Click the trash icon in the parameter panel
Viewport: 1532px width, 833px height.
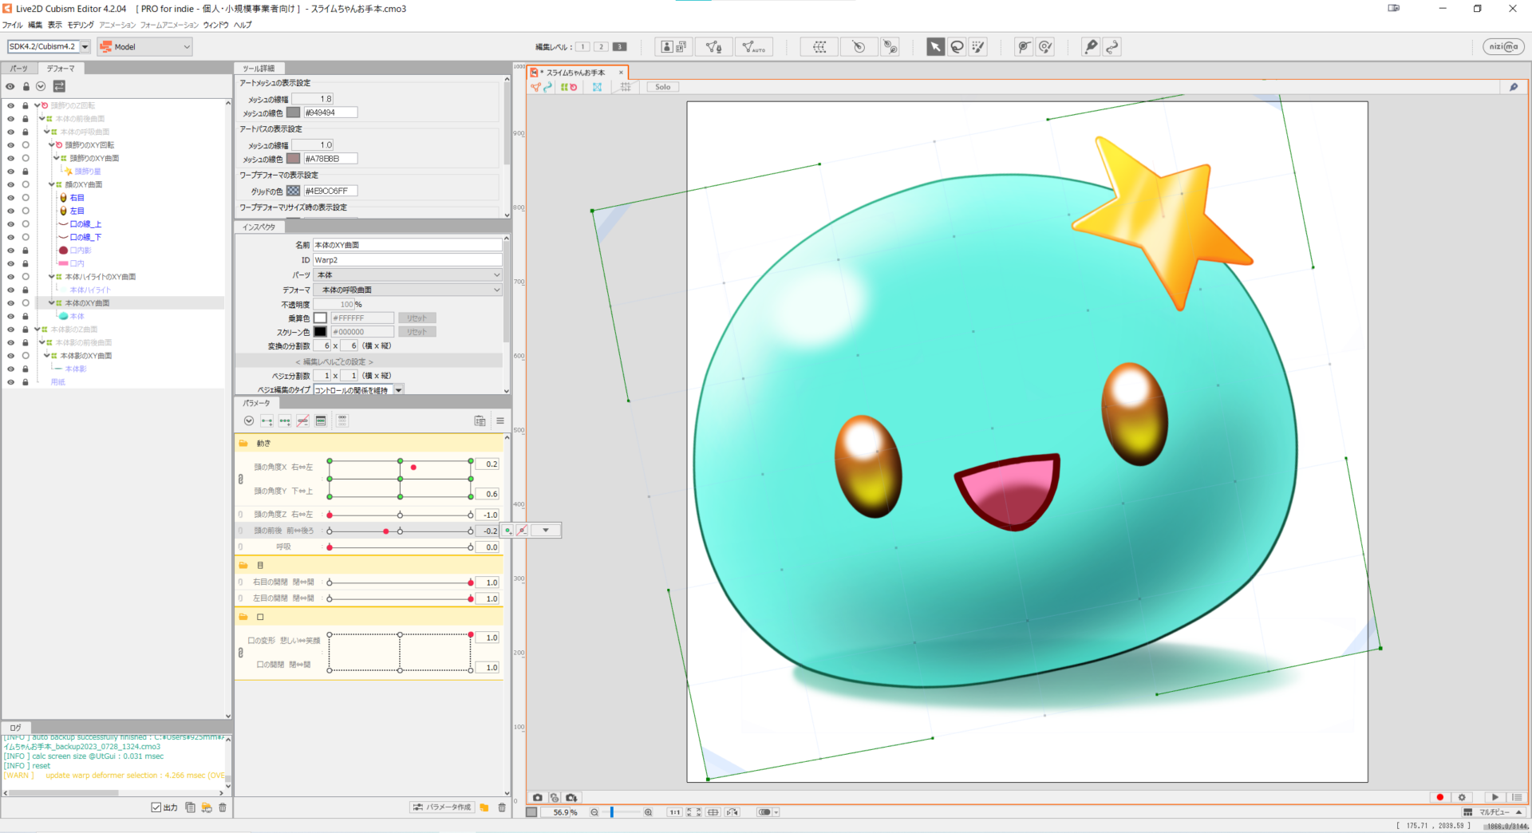click(502, 807)
